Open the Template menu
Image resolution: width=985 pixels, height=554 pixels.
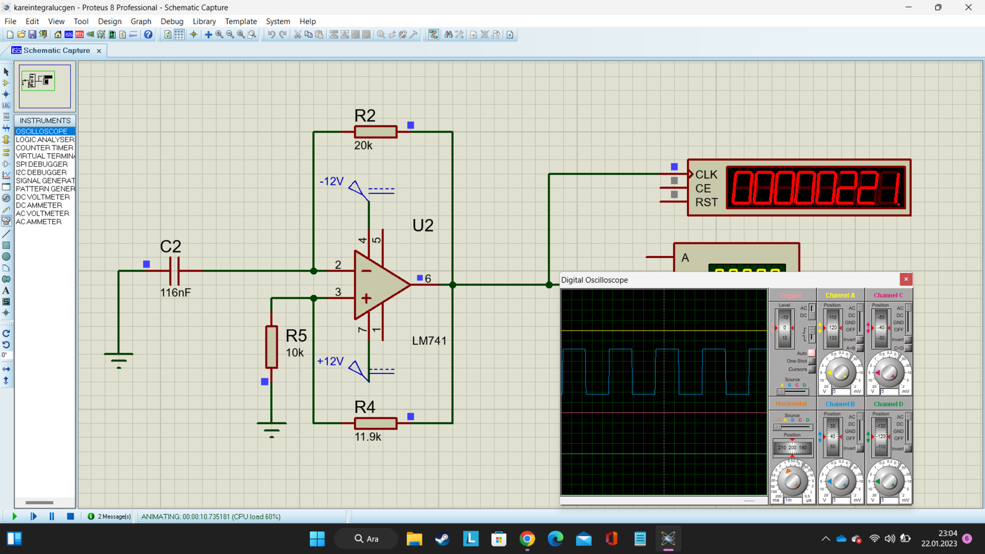pyautogui.click(x=241, y=21)
